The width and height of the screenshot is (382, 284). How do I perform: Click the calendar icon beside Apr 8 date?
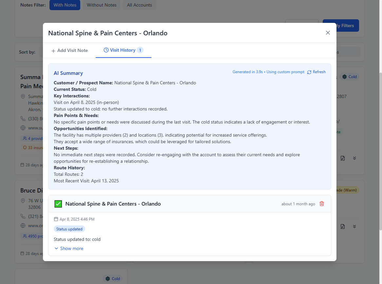pos(56,219)
